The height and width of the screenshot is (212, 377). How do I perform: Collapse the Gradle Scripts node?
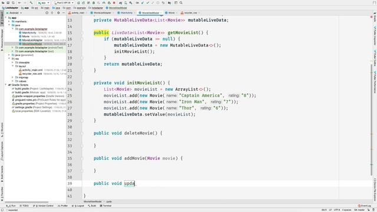(x=6, y=85)
